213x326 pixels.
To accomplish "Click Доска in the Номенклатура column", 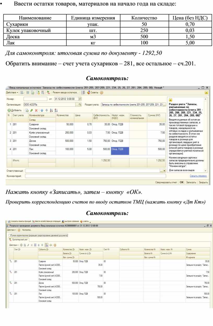I will coord(32,141).
